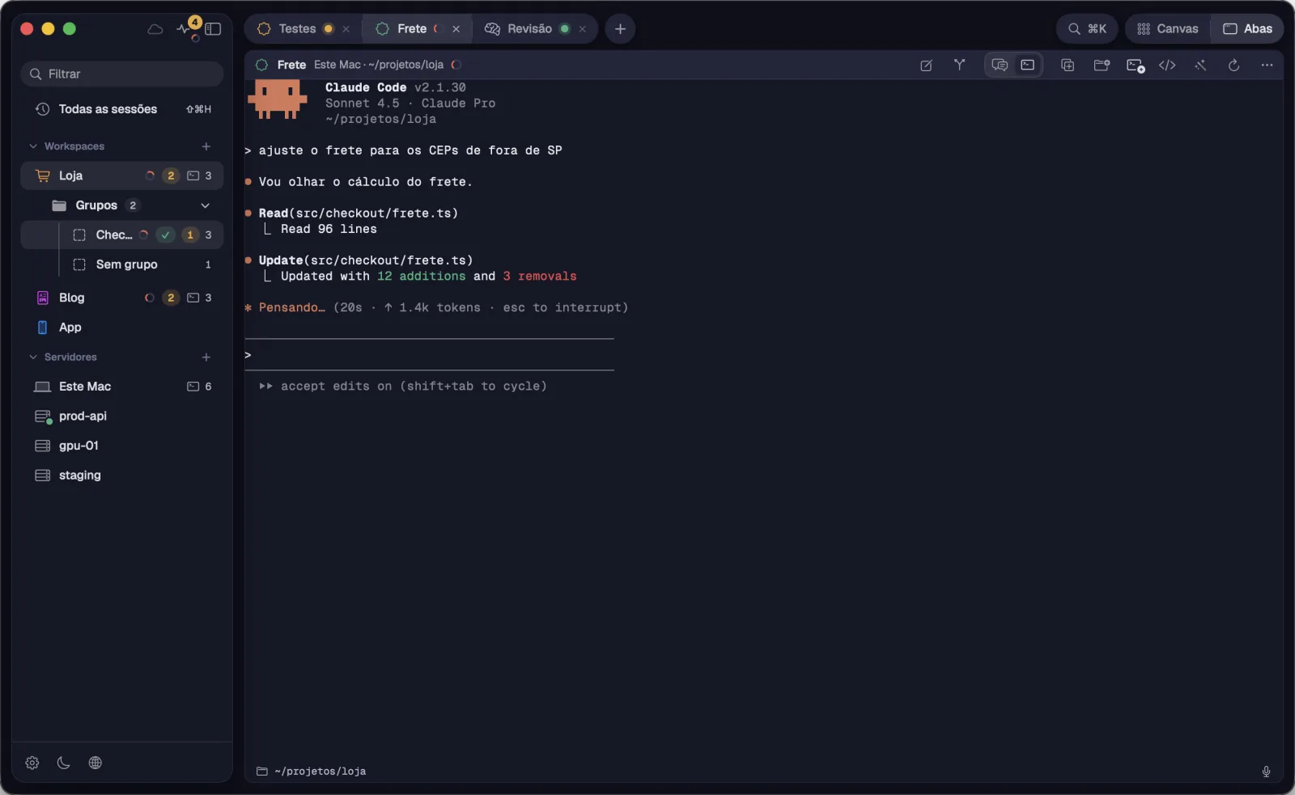Add a new workspace with plus
The width and height of the screenshot is (1295, 795).
(x=206, y=146)
